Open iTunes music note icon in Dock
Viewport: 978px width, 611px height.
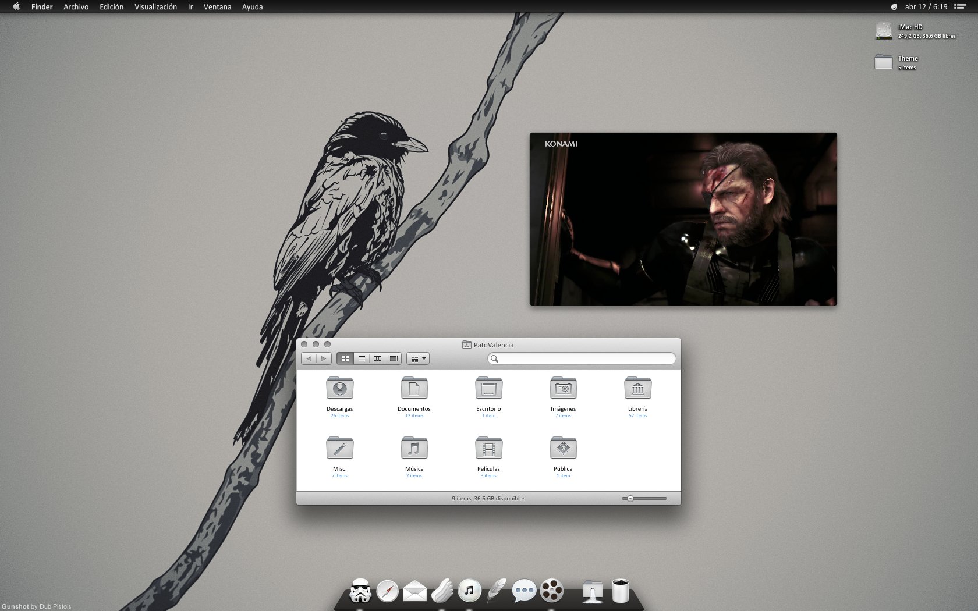pos(470,591)
